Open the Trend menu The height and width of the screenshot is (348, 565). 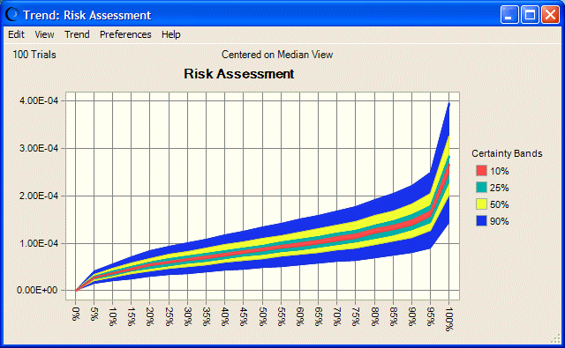click(x=77, y=34)
